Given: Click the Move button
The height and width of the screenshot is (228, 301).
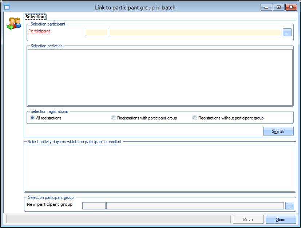Looking at the screenshot, I should tap(248, 219).
